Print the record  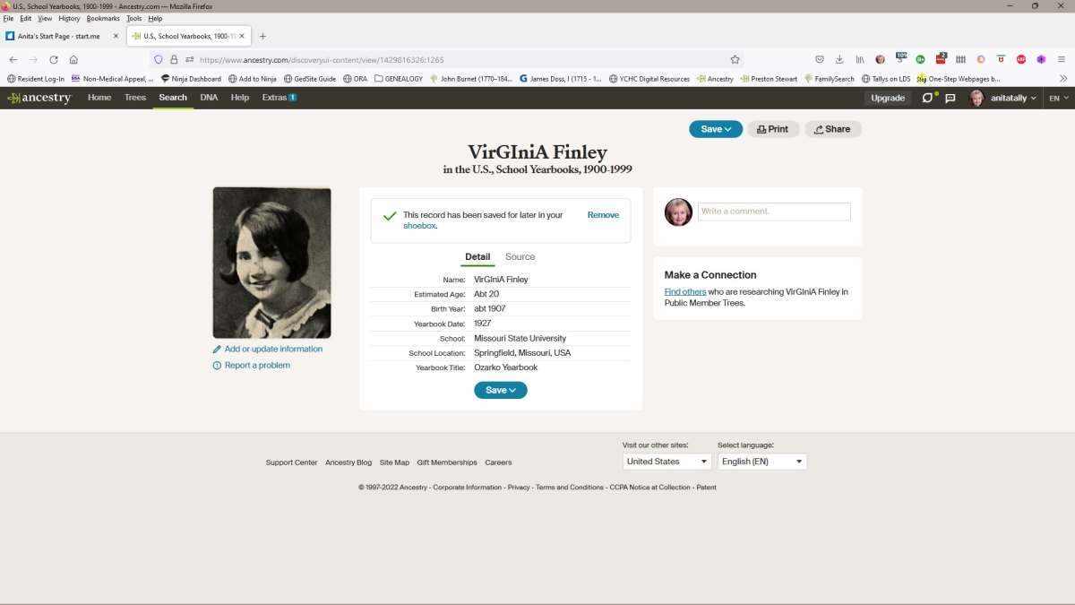[x=773, y=129]
